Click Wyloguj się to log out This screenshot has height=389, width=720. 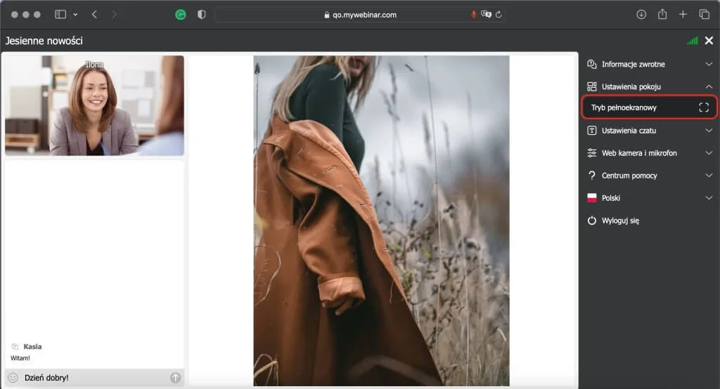click(620, 220)
